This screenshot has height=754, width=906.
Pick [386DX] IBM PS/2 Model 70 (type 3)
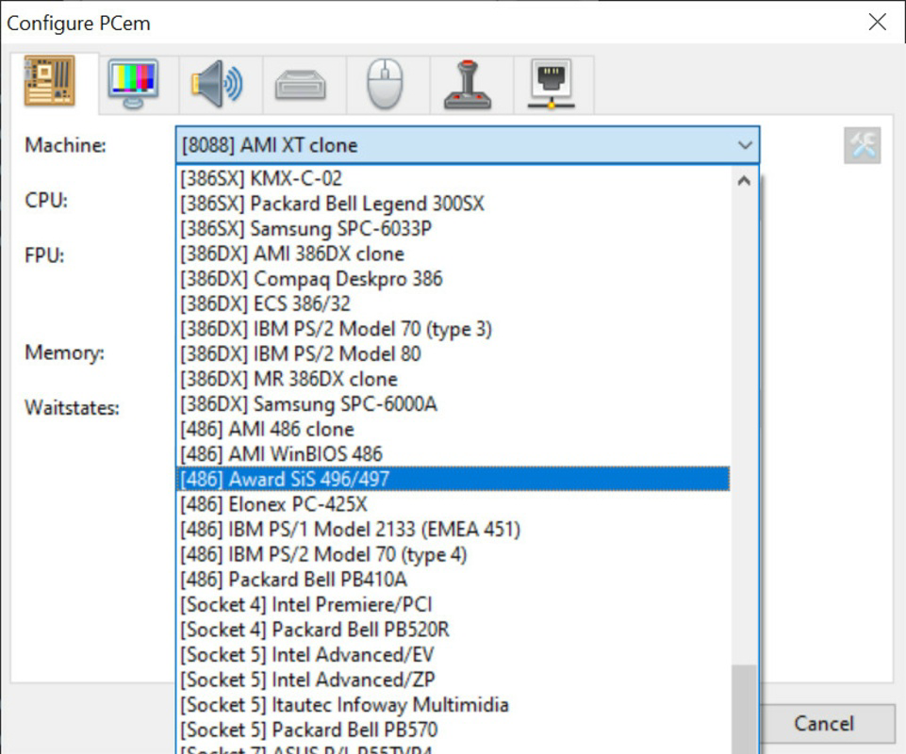[453, 329]
